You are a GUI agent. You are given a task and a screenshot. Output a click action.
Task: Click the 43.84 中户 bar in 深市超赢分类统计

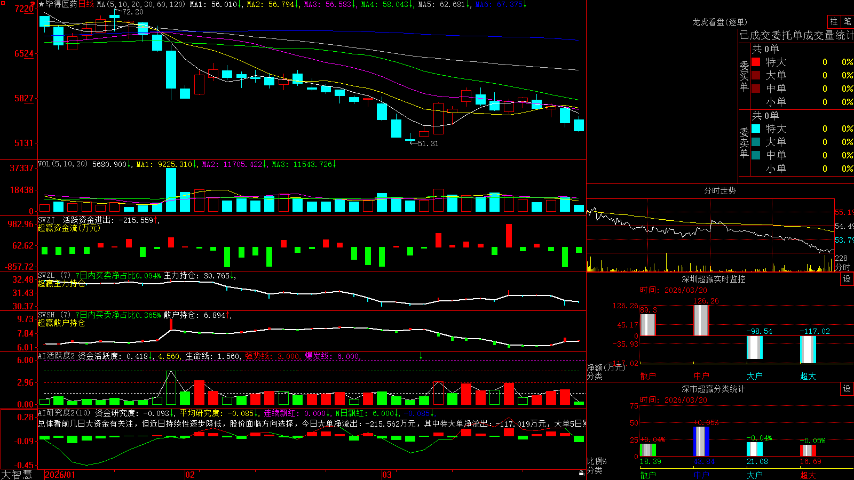[x=701, y=442]
